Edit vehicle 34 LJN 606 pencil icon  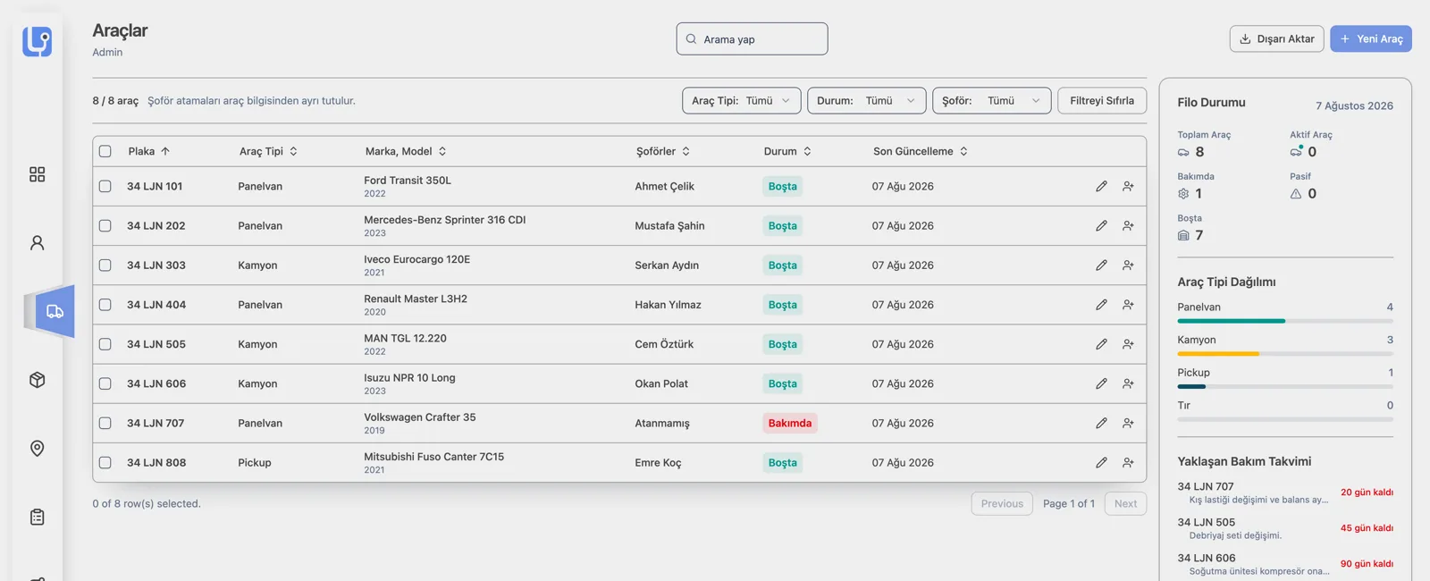tap(1101, 383)
